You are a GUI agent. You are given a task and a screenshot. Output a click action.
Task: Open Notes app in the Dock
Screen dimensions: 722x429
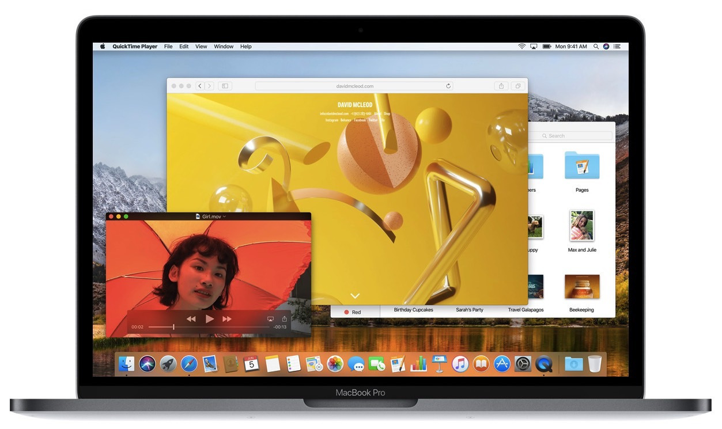pyautogui.click(x=273, y=364)
